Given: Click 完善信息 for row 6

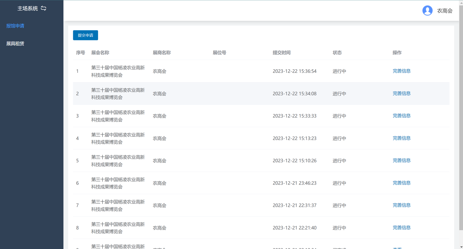Looking at the screenshot, I should tap(401, 183).
